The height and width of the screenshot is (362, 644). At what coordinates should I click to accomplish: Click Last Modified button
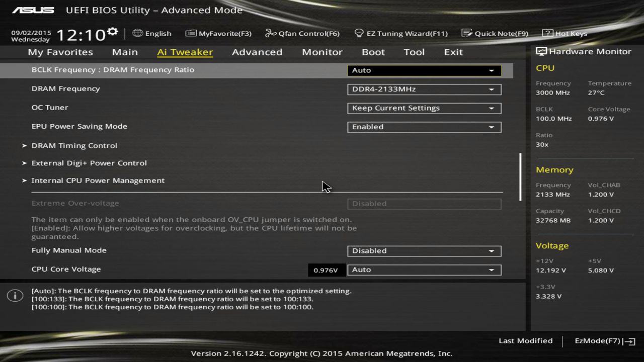tap(525, 341)
